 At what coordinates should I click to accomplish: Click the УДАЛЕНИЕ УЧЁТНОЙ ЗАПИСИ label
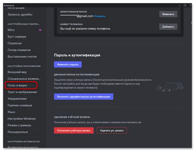(x=72, y=117)
